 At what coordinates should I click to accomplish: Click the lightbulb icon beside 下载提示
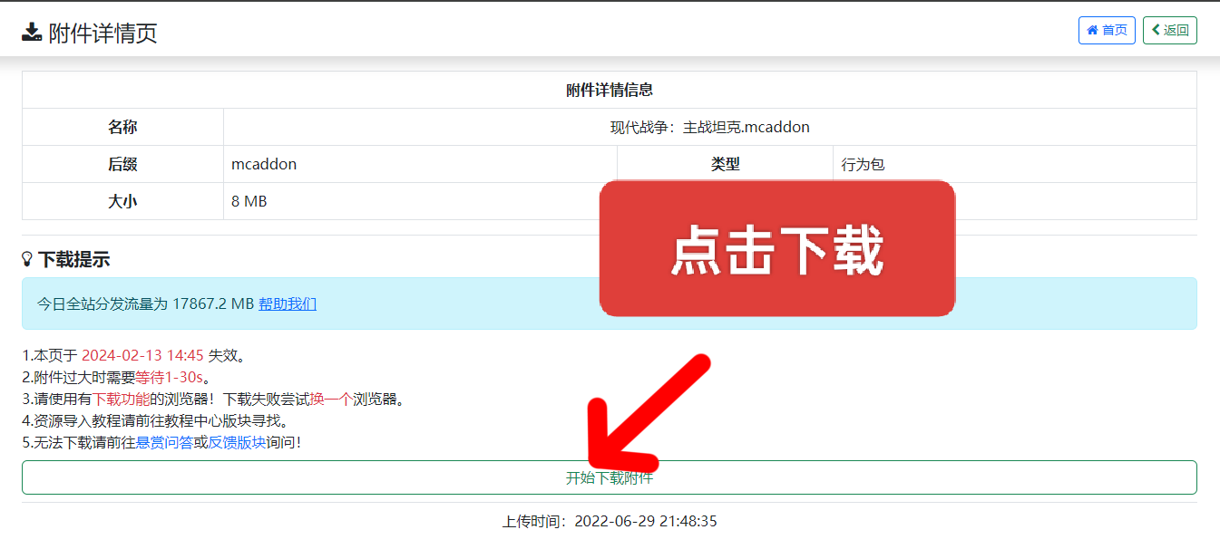(27, 260)
